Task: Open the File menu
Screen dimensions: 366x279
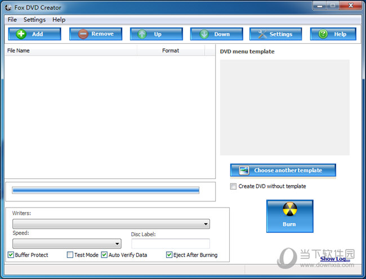Action: pos(12,20)
